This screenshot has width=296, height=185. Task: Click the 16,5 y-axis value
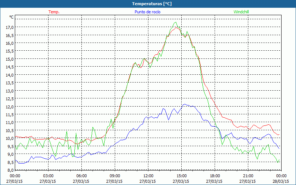pos(10,35)
